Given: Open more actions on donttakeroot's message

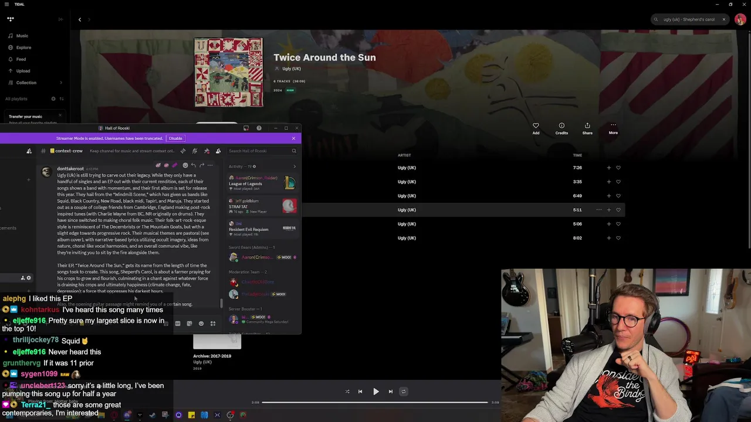Looking at the screenshot, I should (210, 165).
